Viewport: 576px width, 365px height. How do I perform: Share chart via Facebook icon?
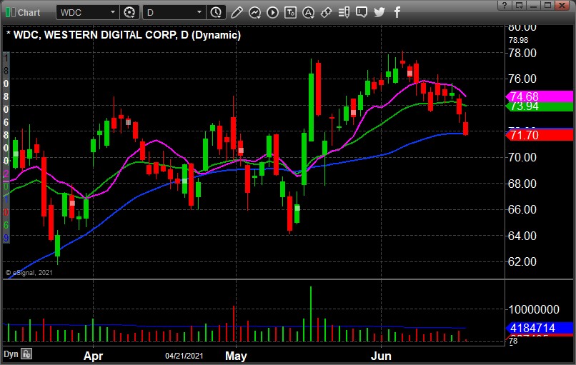pos(397,12)
